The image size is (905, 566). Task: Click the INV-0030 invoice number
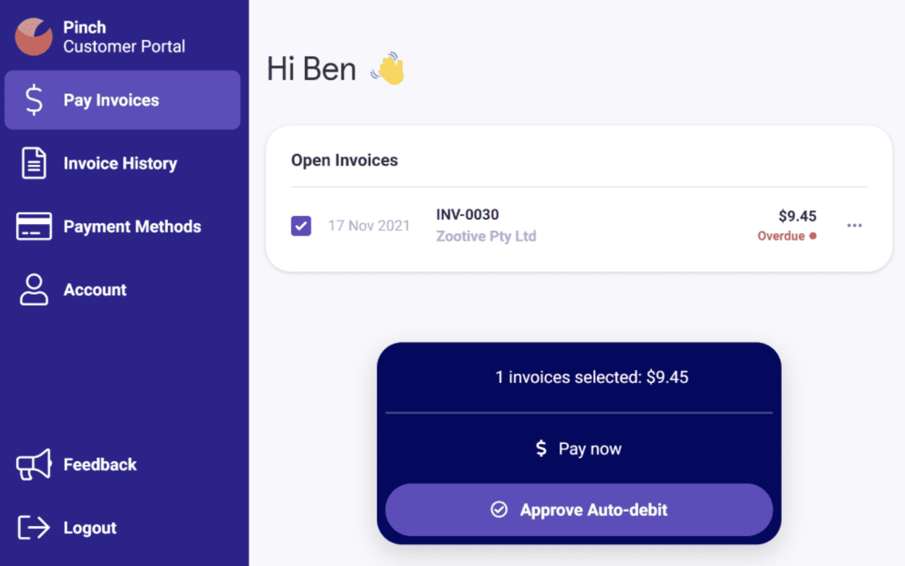467,214
